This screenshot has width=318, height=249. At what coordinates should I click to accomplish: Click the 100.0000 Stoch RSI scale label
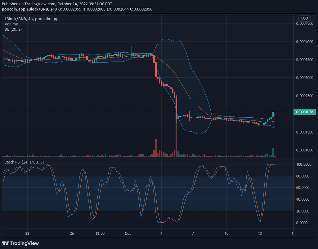[304, 164]
